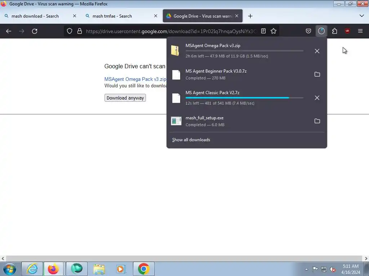Close the downloads panel via toolbar button
Image resolution: width=369 pixels, height=276 pixels.
[x=321, y=31]
